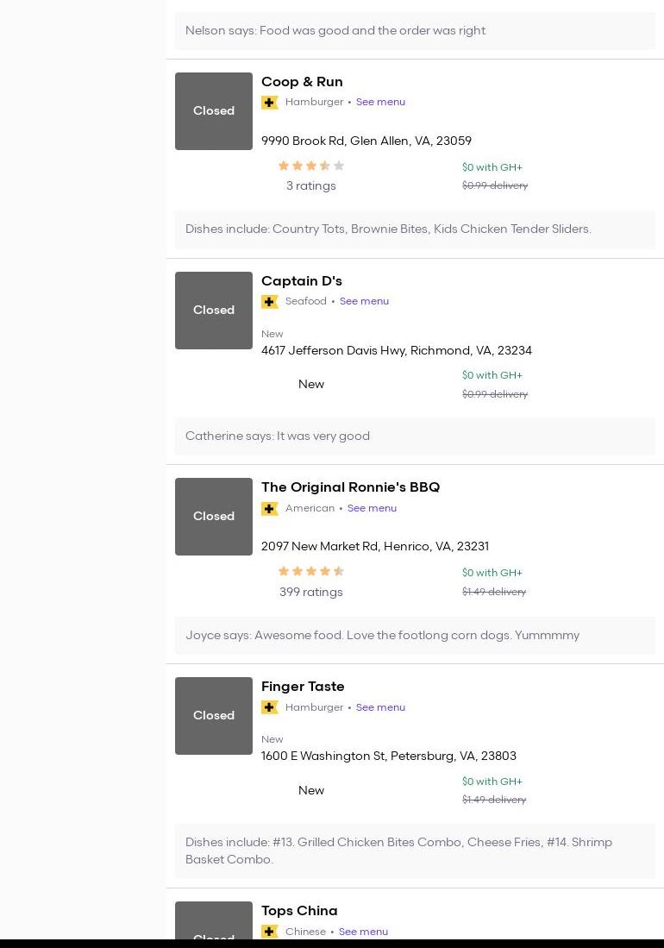Click the Coop & Run star rating
The image size is (664, 948).
click(310, 166)
